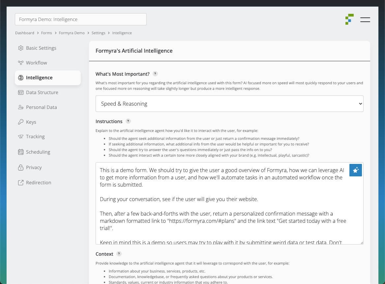Open help tooltip next to Context

(x=119, y=254)
